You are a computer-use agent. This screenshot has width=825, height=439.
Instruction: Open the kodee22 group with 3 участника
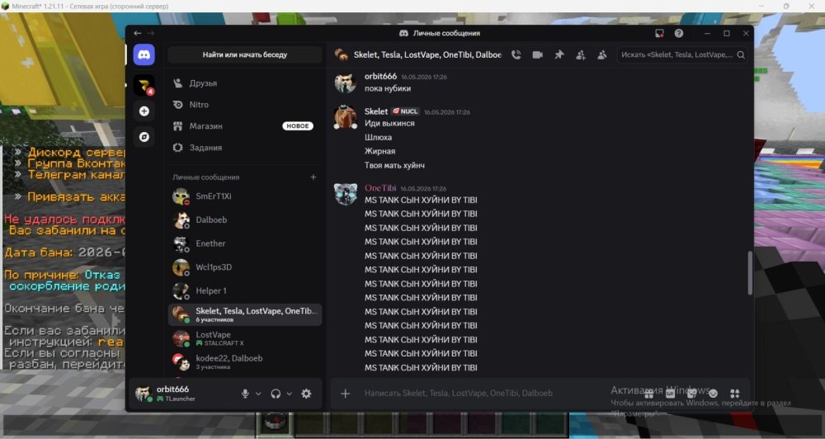point(245,362)
